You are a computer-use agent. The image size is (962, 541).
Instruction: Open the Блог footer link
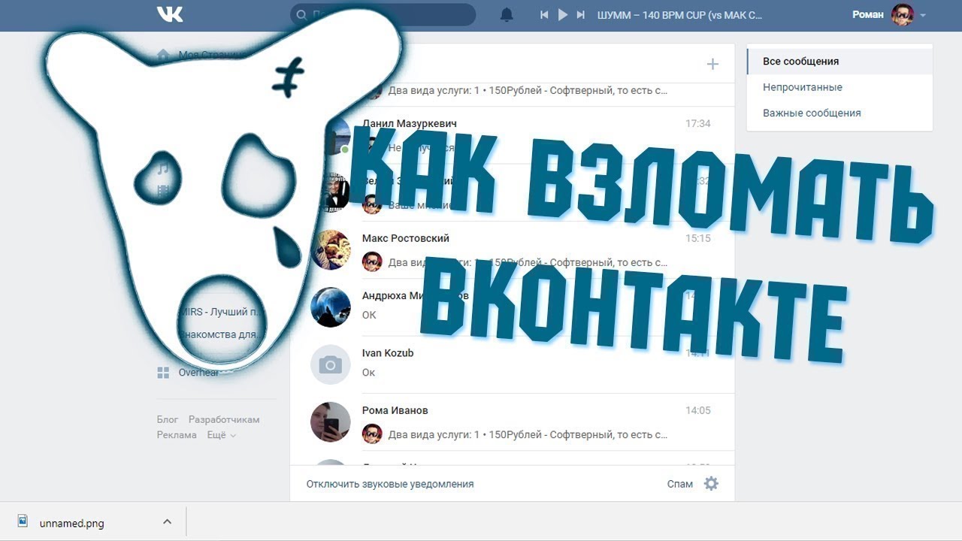pyautogui.click(x=168, y=419)
